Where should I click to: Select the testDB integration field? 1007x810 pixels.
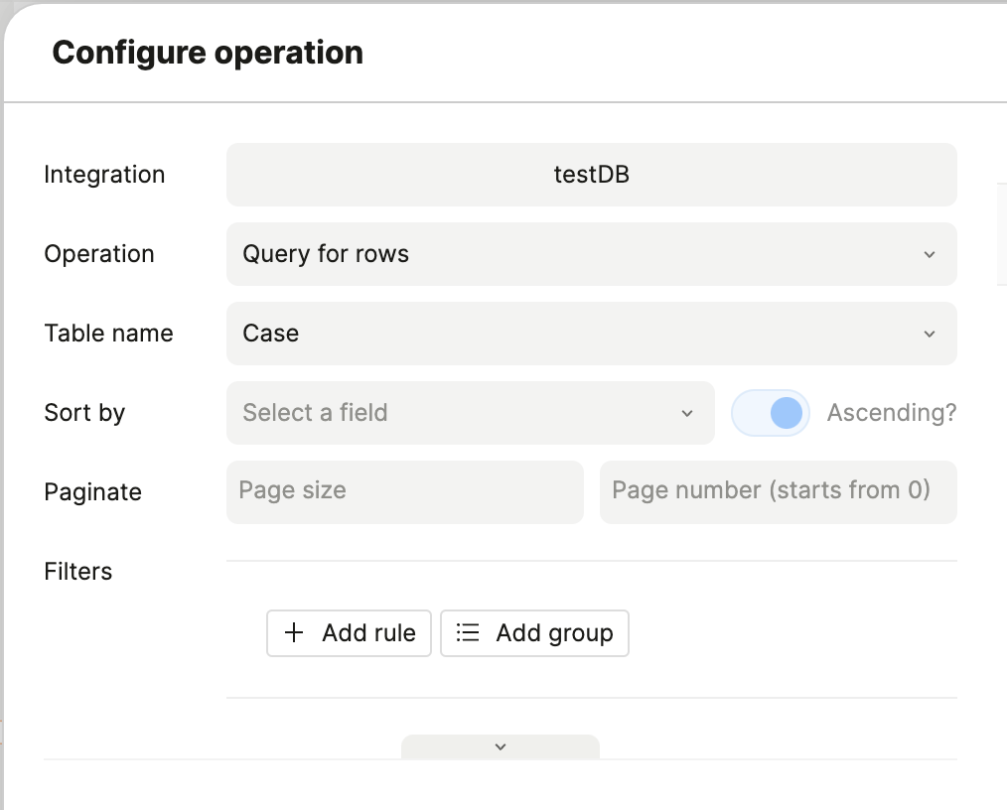click(x=591, y=175)
